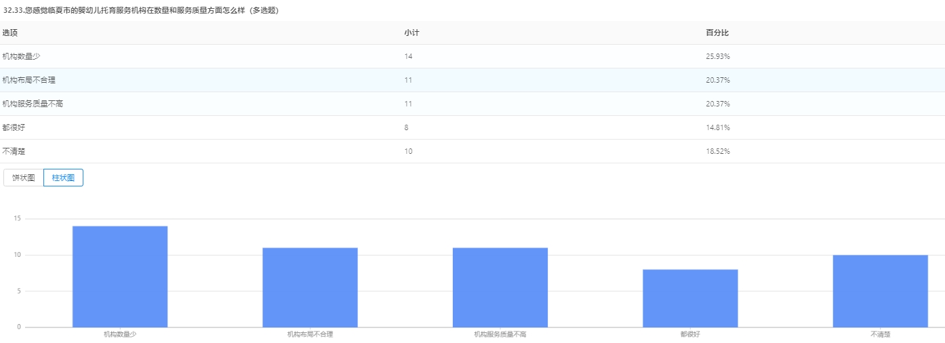945x343 pixels.
Task: Click the tallest bar for 机构数量少
Action: point(120,277)
